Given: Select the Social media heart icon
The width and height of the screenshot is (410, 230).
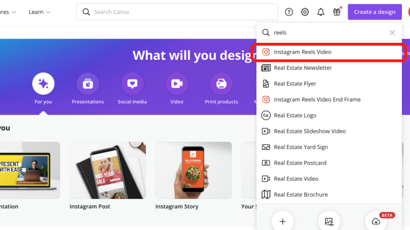Looking at the screenshot, I should click(132, 84).
